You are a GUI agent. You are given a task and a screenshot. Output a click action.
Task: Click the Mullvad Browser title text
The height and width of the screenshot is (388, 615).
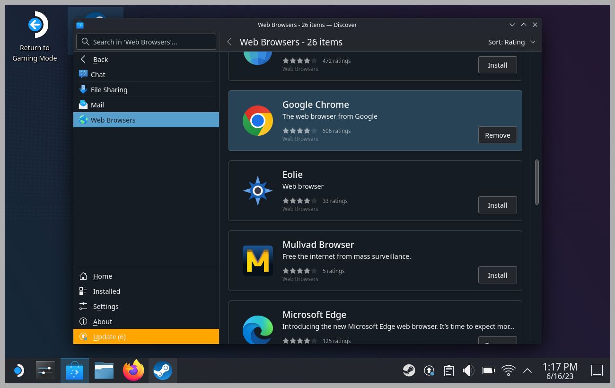click(x=318, y=245)
